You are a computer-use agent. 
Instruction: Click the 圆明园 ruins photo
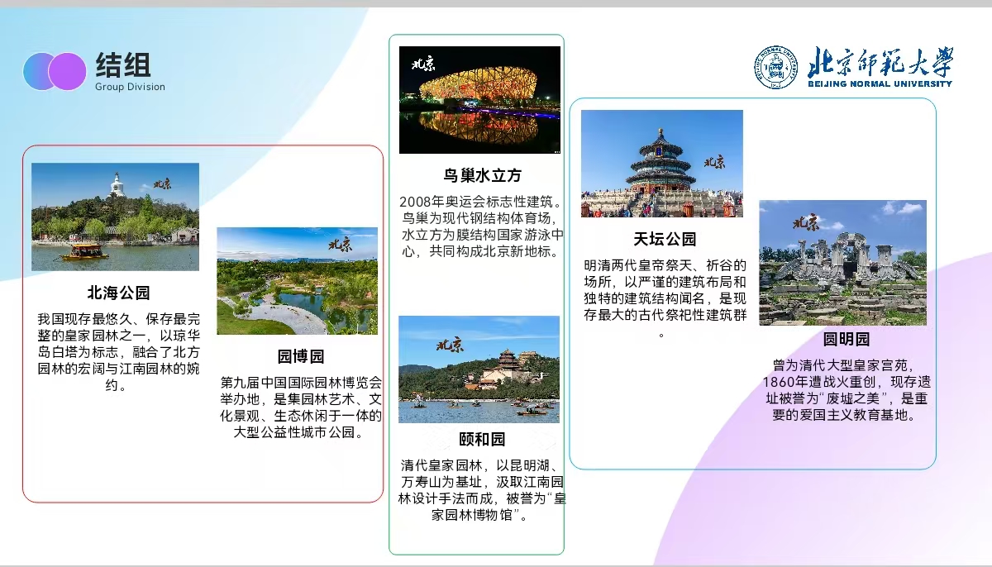(x=842, y=263)
